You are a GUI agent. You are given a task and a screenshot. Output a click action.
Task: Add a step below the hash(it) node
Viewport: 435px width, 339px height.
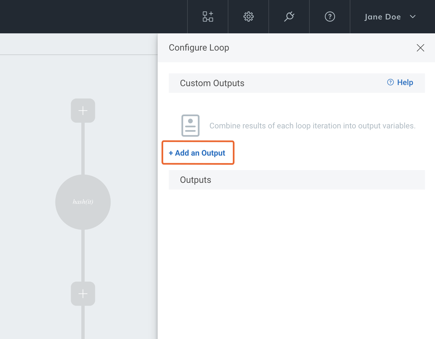(83, 294)
